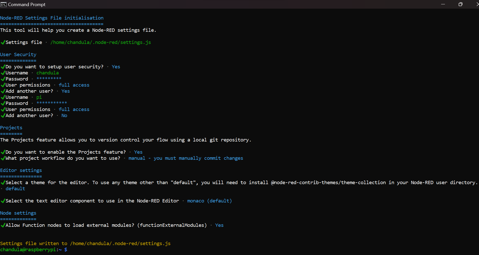Screen dimensions: 479x255
Task: Click the sentence describing the Projects feature
Action: (126, 140)
